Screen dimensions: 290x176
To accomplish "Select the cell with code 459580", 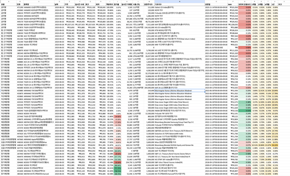I will 20,25.
